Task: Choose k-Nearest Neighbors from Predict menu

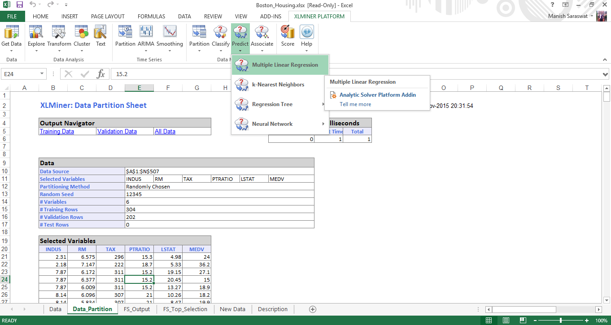Action: tap(278, 85)
